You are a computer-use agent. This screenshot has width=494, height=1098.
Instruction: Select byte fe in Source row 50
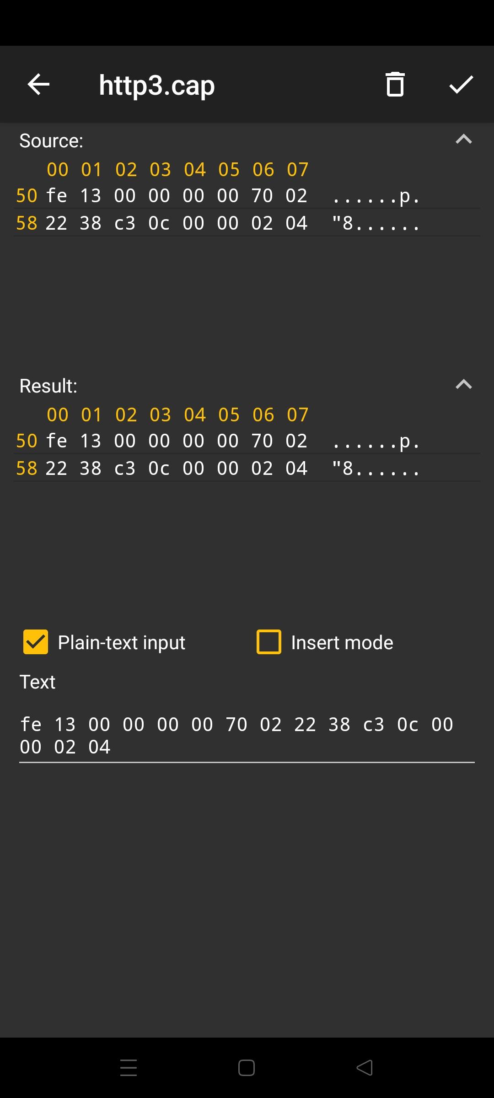tap(56, 196)
